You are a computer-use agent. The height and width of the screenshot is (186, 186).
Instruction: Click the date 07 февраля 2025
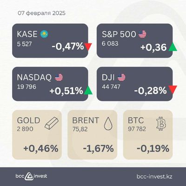pyautogui.click(x=41, y=13)
